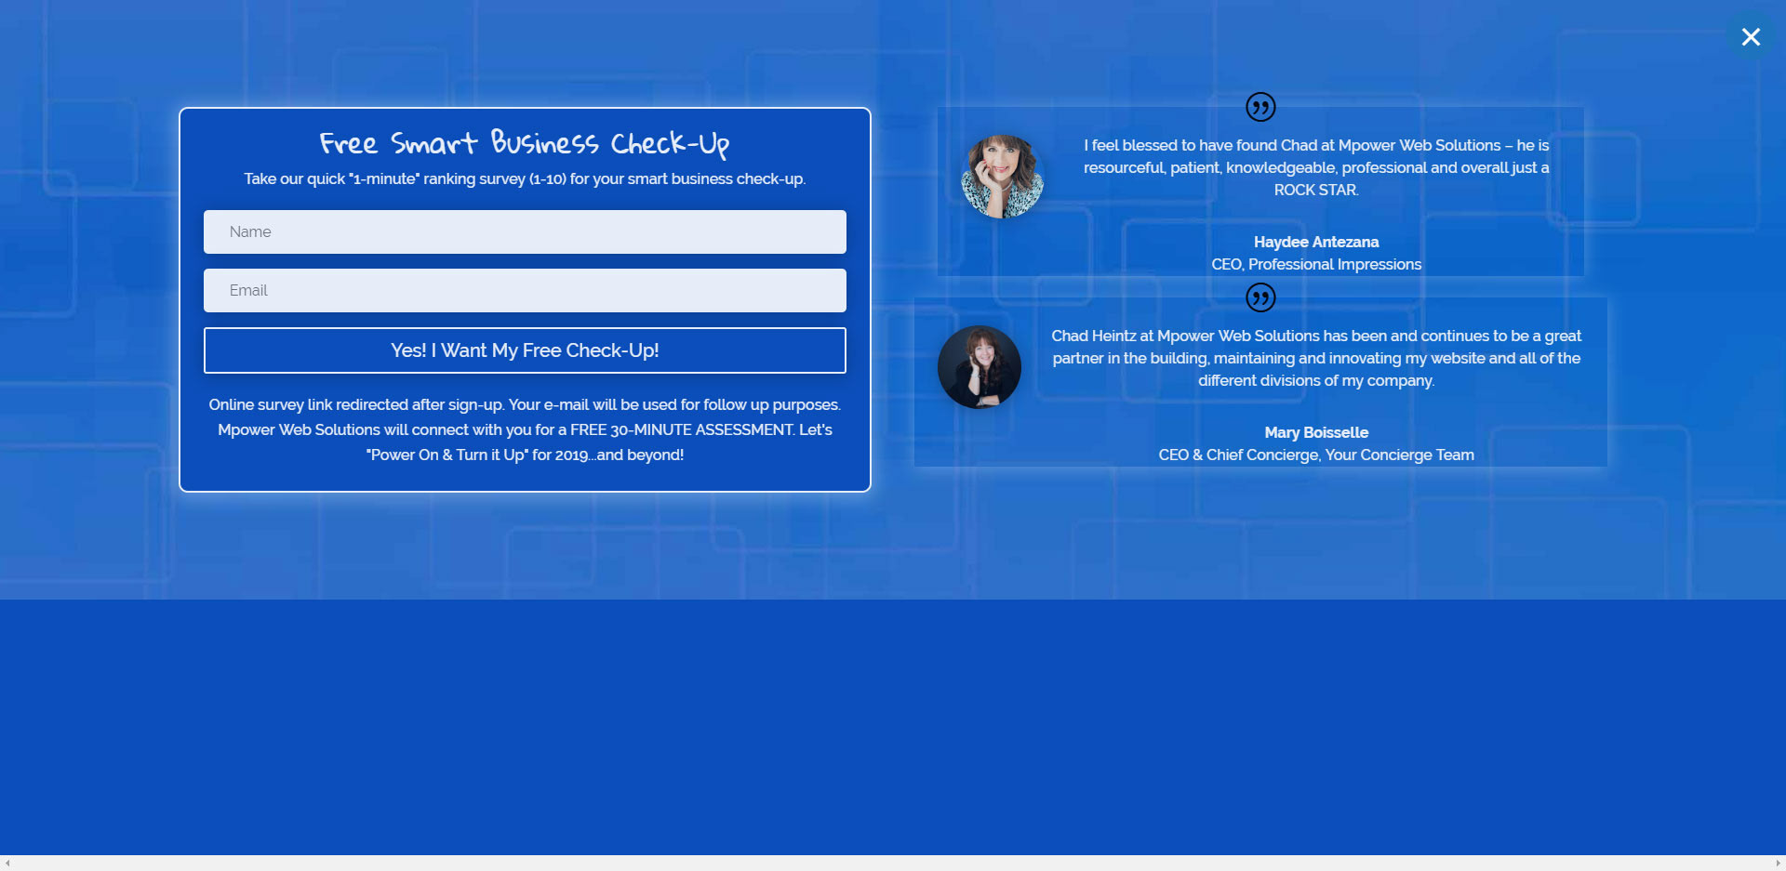
Task: Click the name "Mary Boisselle"
Action: pyautogui.click(x=1316, y=432)
